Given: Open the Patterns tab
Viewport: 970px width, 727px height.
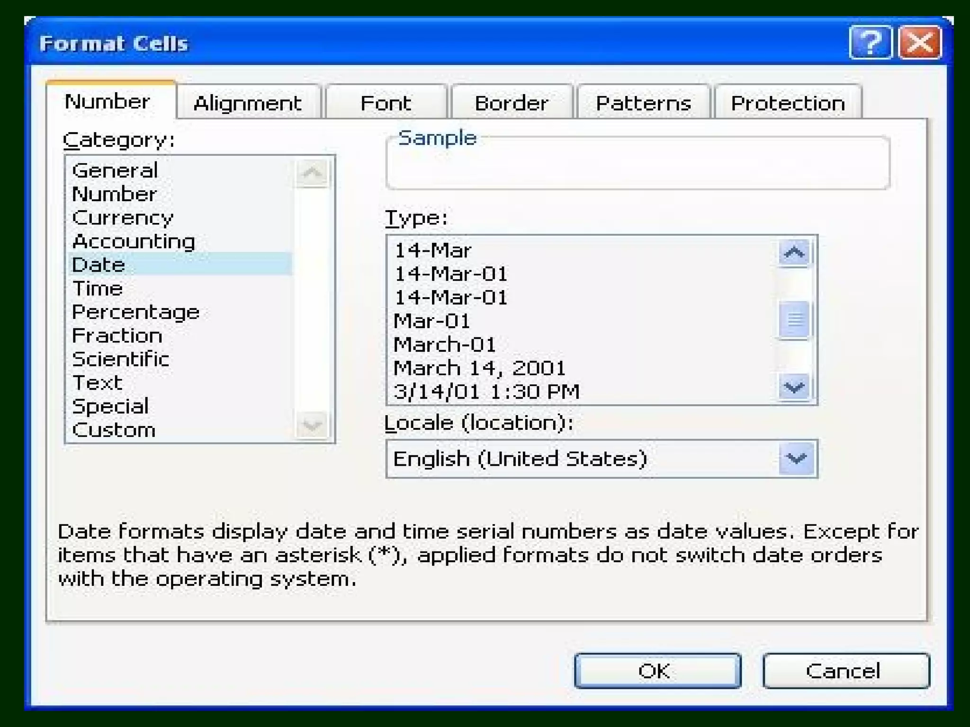Looking at the screenshot, I should (643, 103).
